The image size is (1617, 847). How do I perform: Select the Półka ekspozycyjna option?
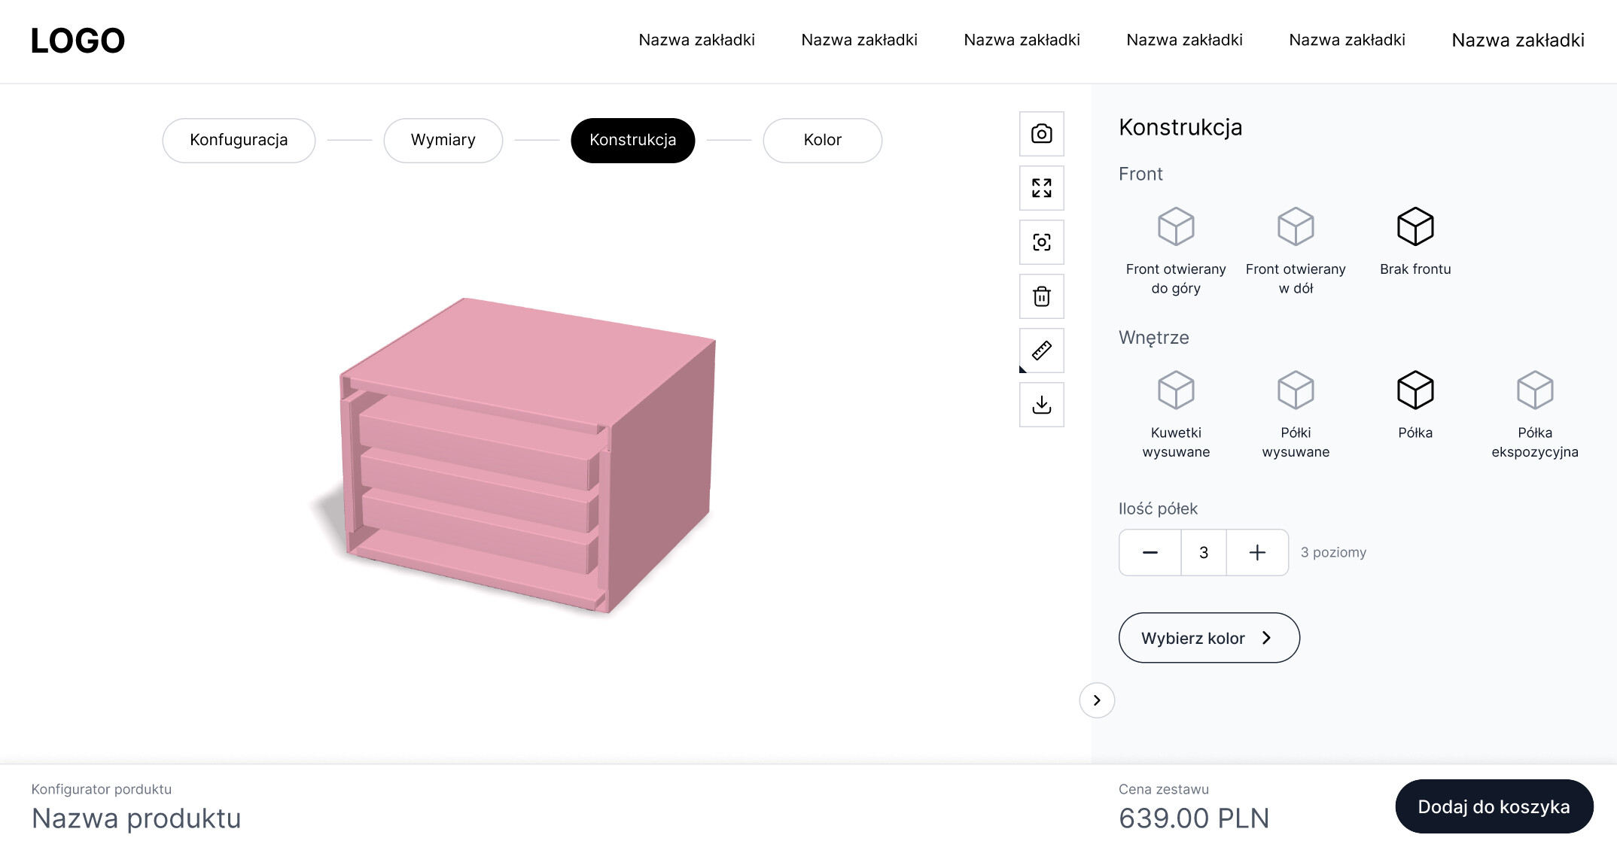point(1534,390)
